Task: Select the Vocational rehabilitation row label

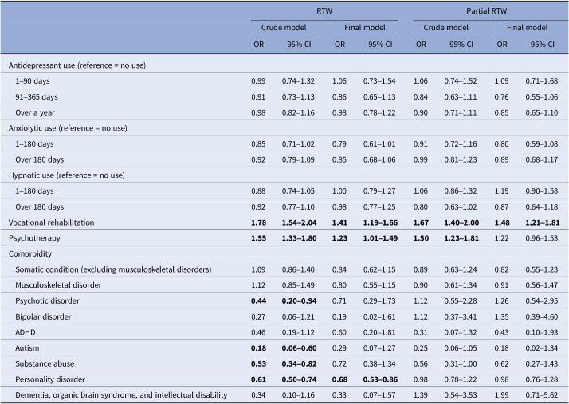Action: (51, 222)
